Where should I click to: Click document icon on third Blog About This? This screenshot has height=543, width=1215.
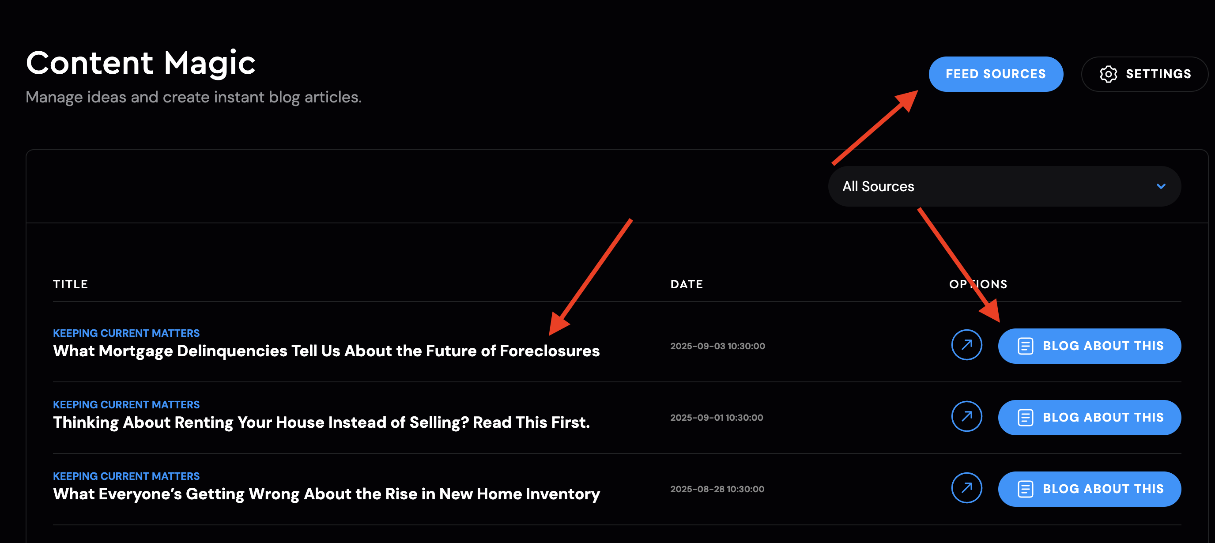coord(1026,489)
